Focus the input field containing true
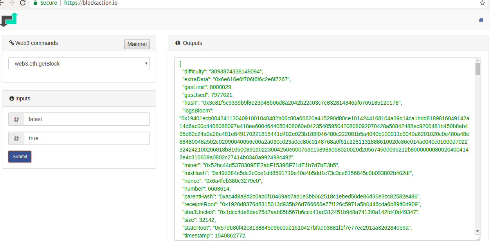490x241 pixels. tap(86, 138)
